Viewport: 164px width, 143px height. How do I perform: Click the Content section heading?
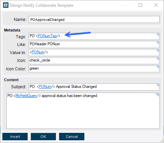pos(11,80)
